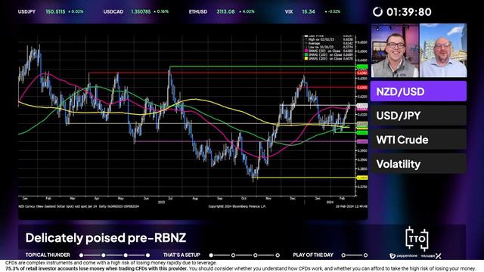Click the NZD Currency chart description footer
The width and height of the screenshot is (484, 272).
[79, 206]
